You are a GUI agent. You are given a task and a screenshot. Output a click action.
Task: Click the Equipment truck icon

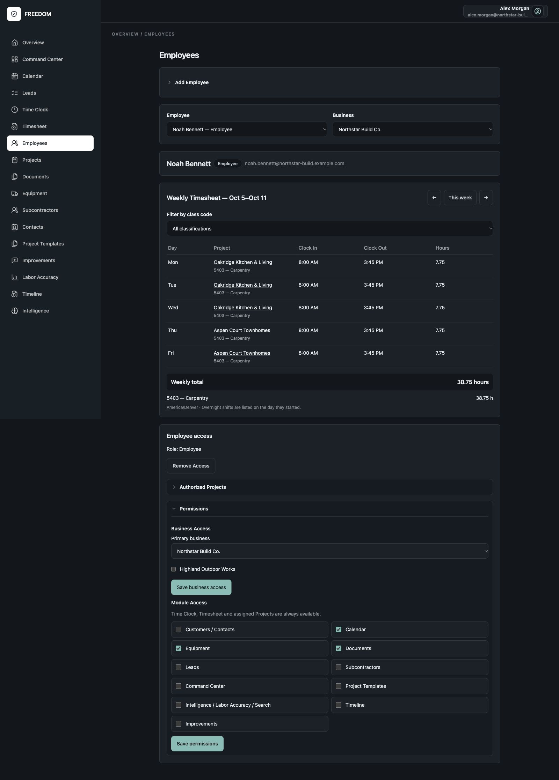coord(15,193)
